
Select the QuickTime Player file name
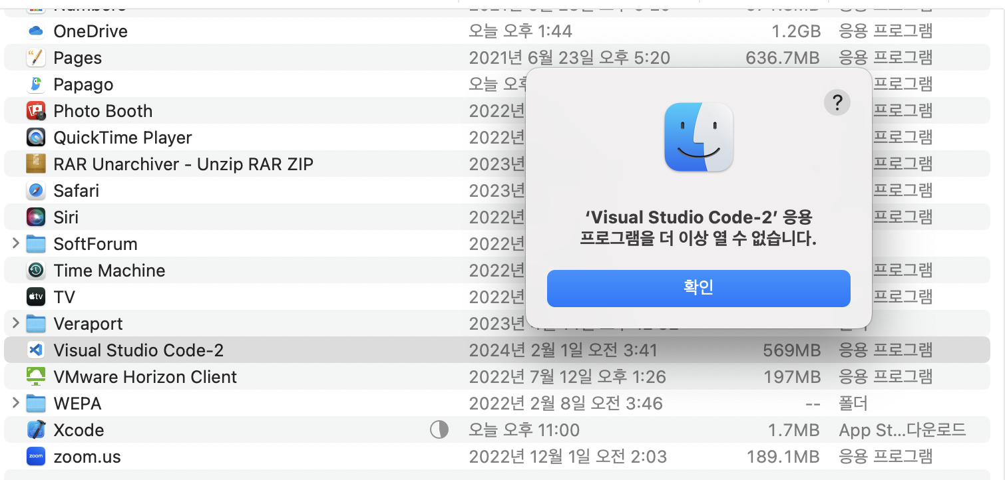click(x=122, y=138)
